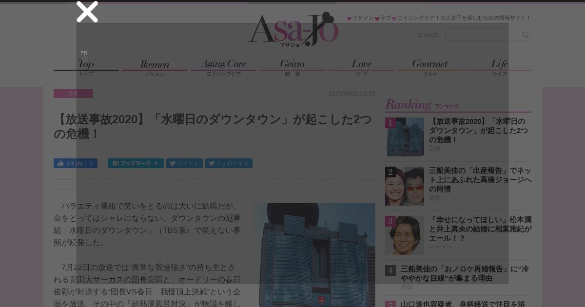Open the Geino navigation tab

(292, 68)
